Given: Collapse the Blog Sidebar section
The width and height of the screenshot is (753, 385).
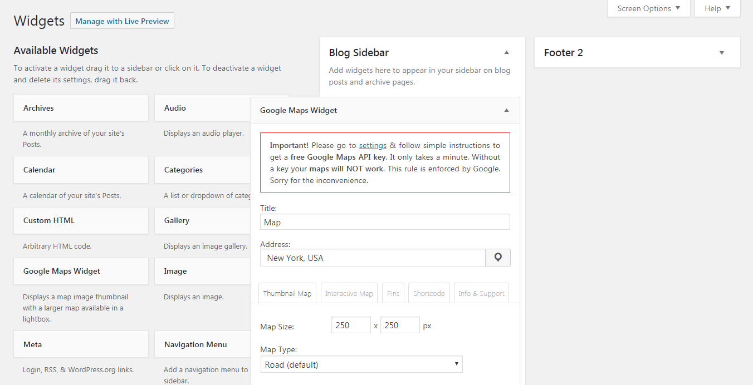Looking at the screenshot, I should coord(506,52).
